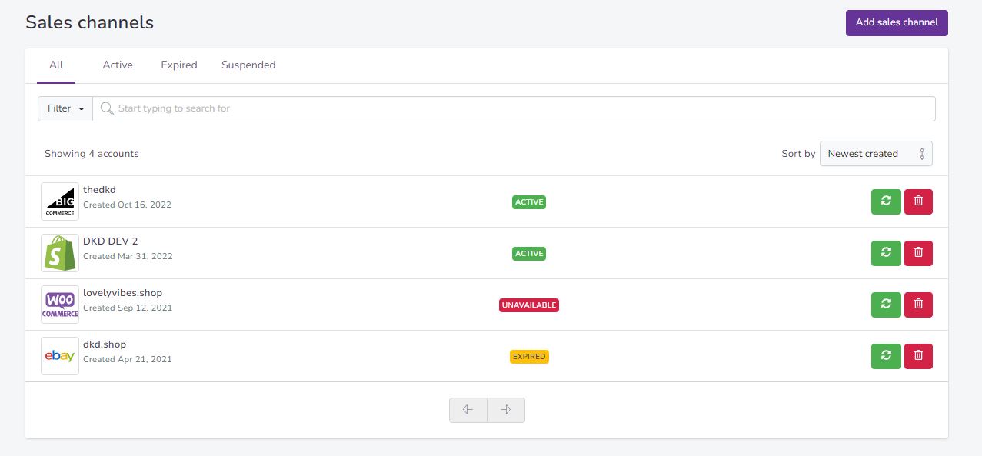
Task: Click Add sales channel button
Action: click(x=897, y=22)
